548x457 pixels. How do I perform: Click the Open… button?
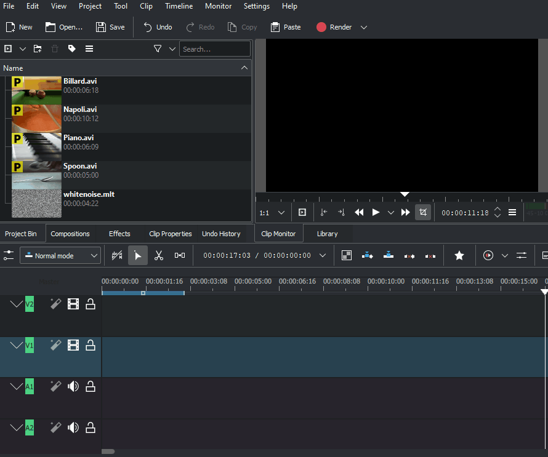(x=64, y=27)
